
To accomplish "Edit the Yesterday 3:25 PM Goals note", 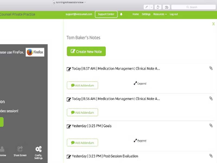I will pyautogui.click(x=69, y=126).
